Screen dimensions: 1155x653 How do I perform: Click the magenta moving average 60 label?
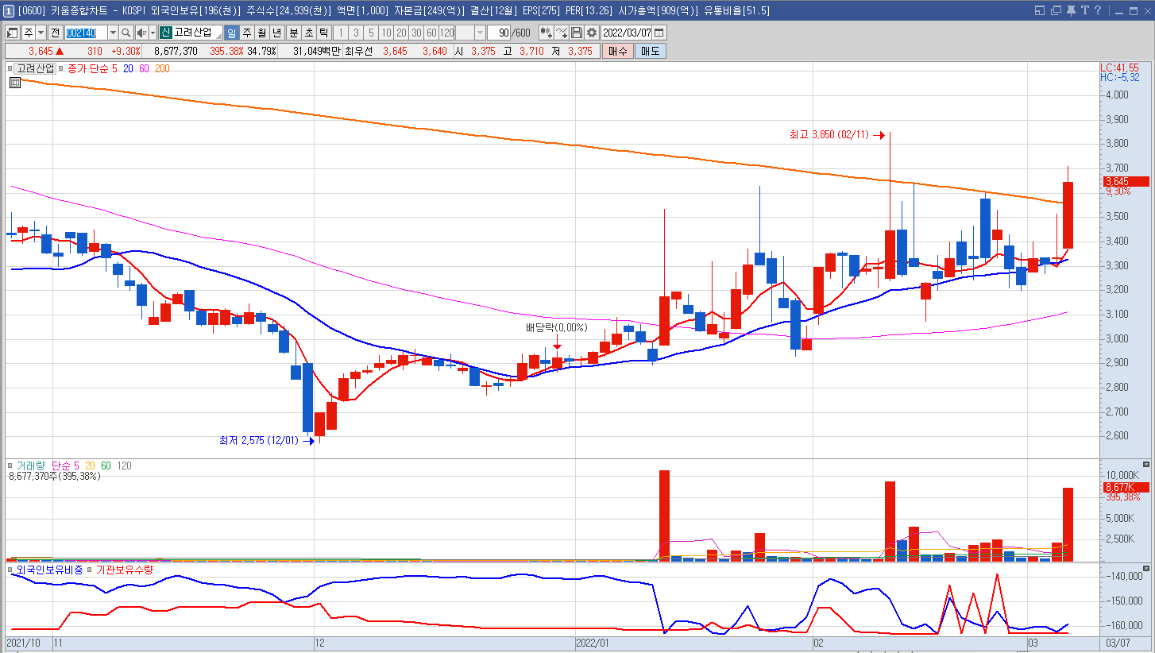(x=144, y=68)
